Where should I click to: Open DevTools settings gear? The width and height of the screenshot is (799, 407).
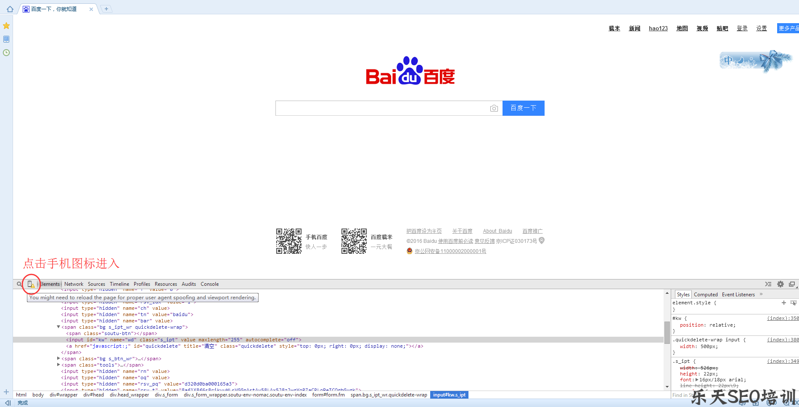point(780,284)
